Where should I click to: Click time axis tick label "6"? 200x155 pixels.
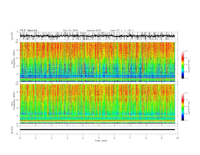pos(114,138)
